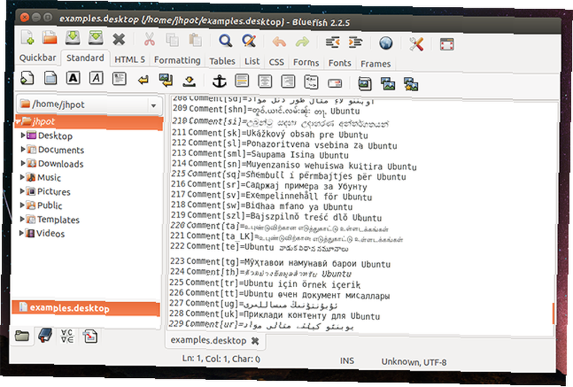Open the advanced find and replace icon
The width and height of the screenshot is (573, 387).
click(249, 41)
